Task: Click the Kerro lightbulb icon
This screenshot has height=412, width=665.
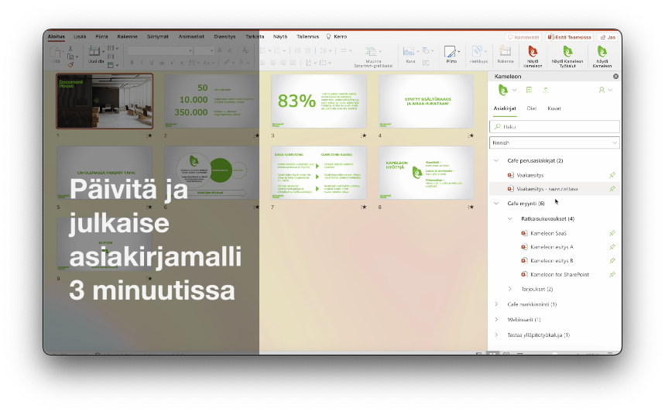Action: (329, 36)
